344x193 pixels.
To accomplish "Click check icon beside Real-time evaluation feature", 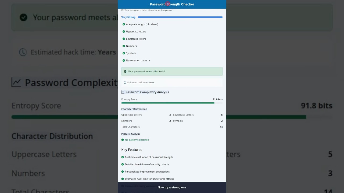I will click(x=123, y=157).
